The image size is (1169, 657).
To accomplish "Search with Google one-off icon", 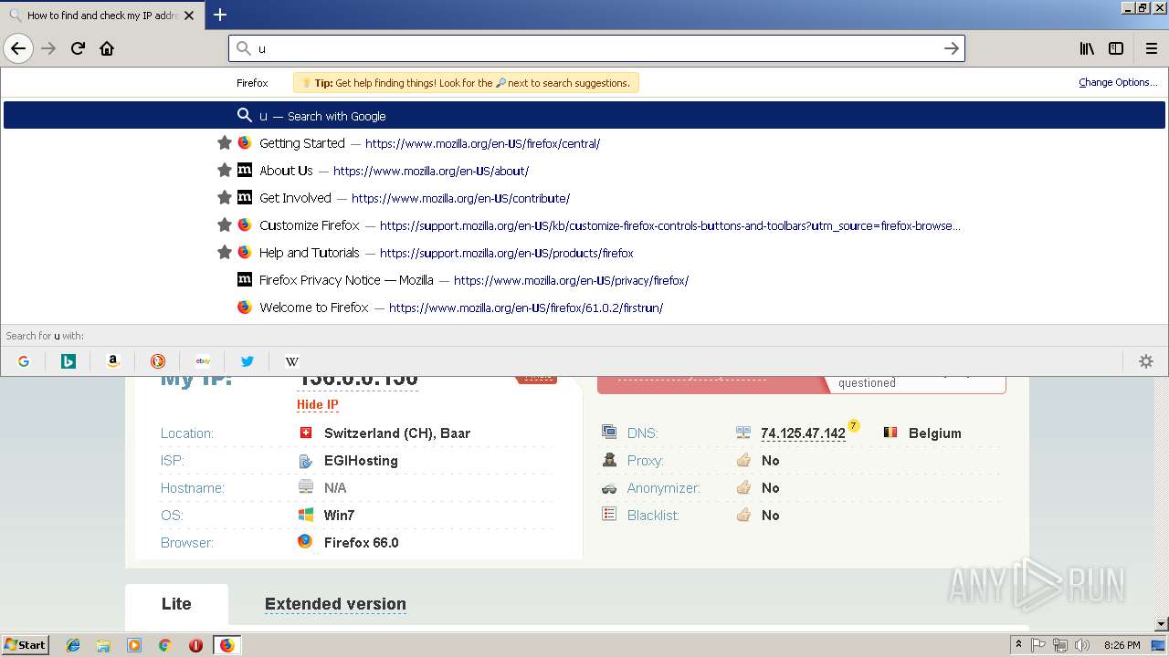I will click(x=24, y=361).
